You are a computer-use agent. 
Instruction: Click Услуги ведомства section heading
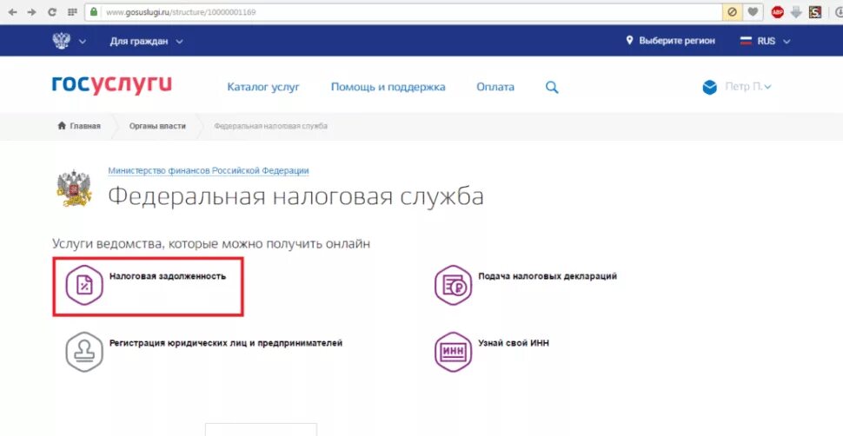[211, 244]
